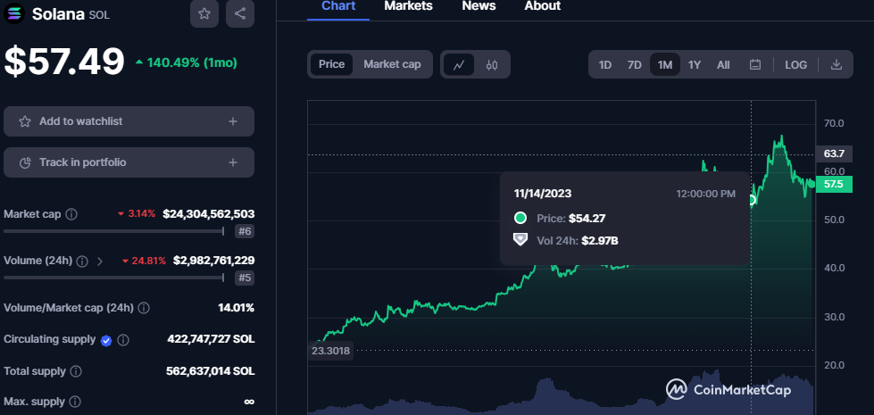Click the Market cap rank slider bar
Screen dimensions: 874x415
[113, 231]
